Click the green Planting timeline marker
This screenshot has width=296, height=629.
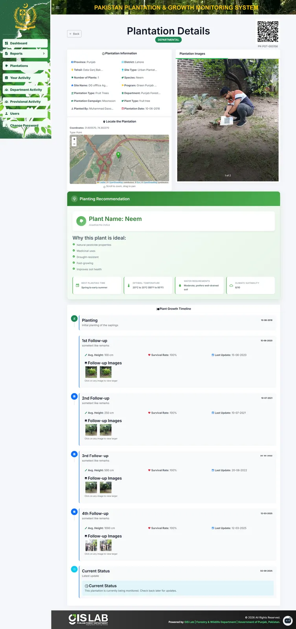[x=74, y=318]
